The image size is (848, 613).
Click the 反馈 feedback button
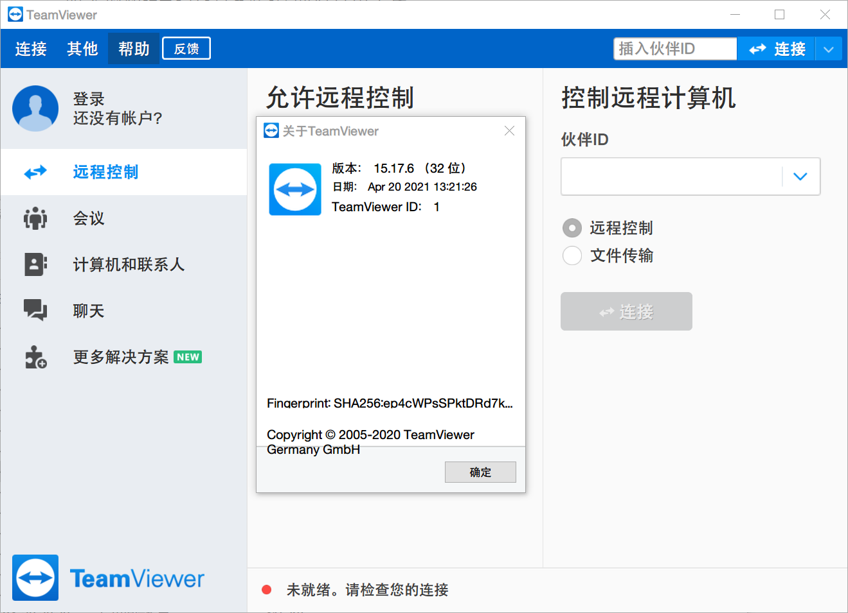186,47
